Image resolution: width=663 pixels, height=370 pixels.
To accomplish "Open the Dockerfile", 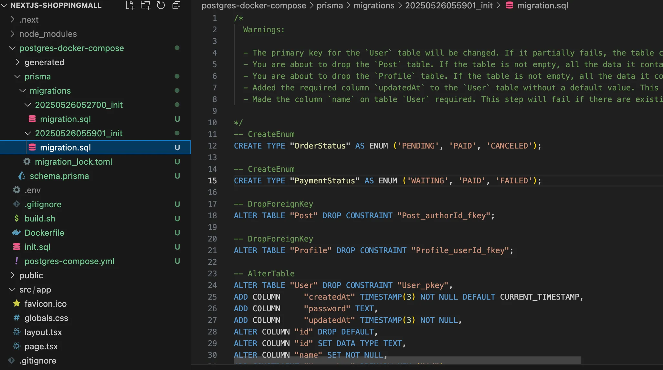I will (44, 233).
